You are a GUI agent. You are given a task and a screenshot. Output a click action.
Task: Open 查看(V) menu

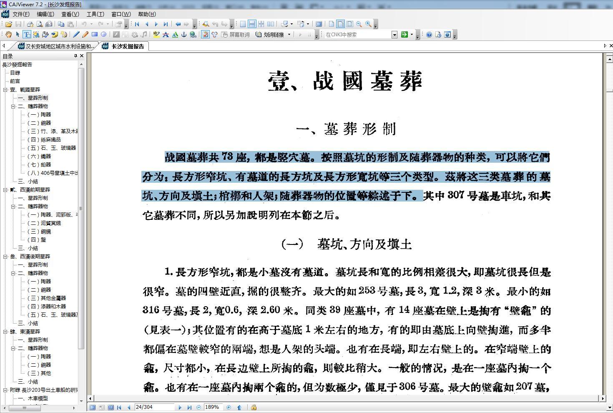click(x=70, y=14)
